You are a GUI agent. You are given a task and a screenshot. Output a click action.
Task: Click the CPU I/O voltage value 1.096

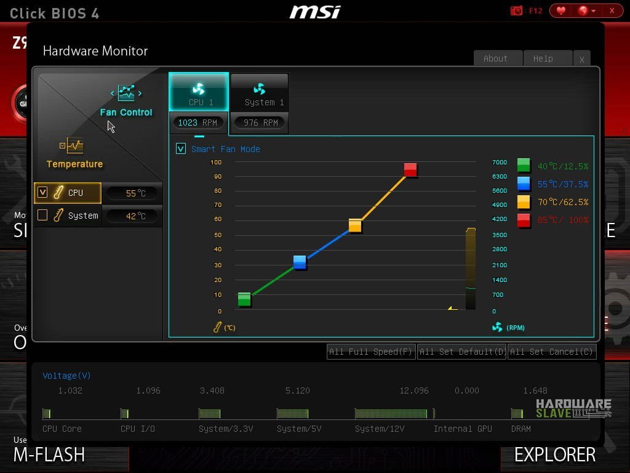(x=148, y=390)
